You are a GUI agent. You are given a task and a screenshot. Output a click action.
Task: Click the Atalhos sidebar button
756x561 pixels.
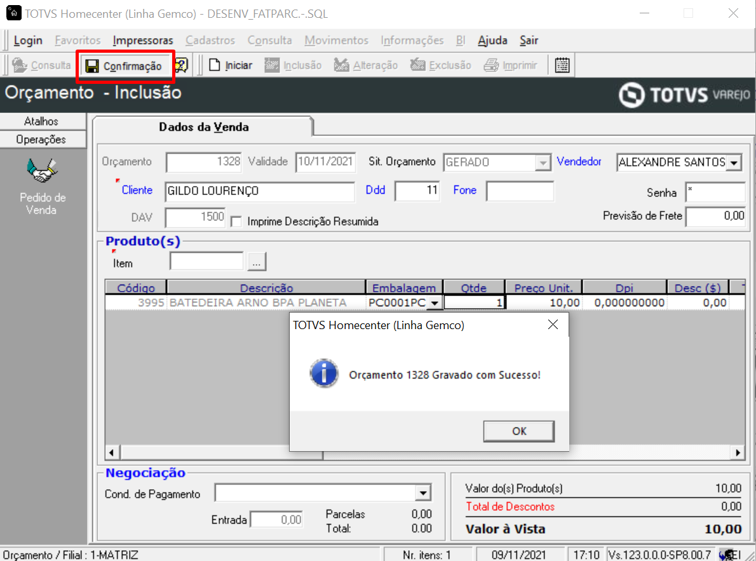[x=43, y=121]
